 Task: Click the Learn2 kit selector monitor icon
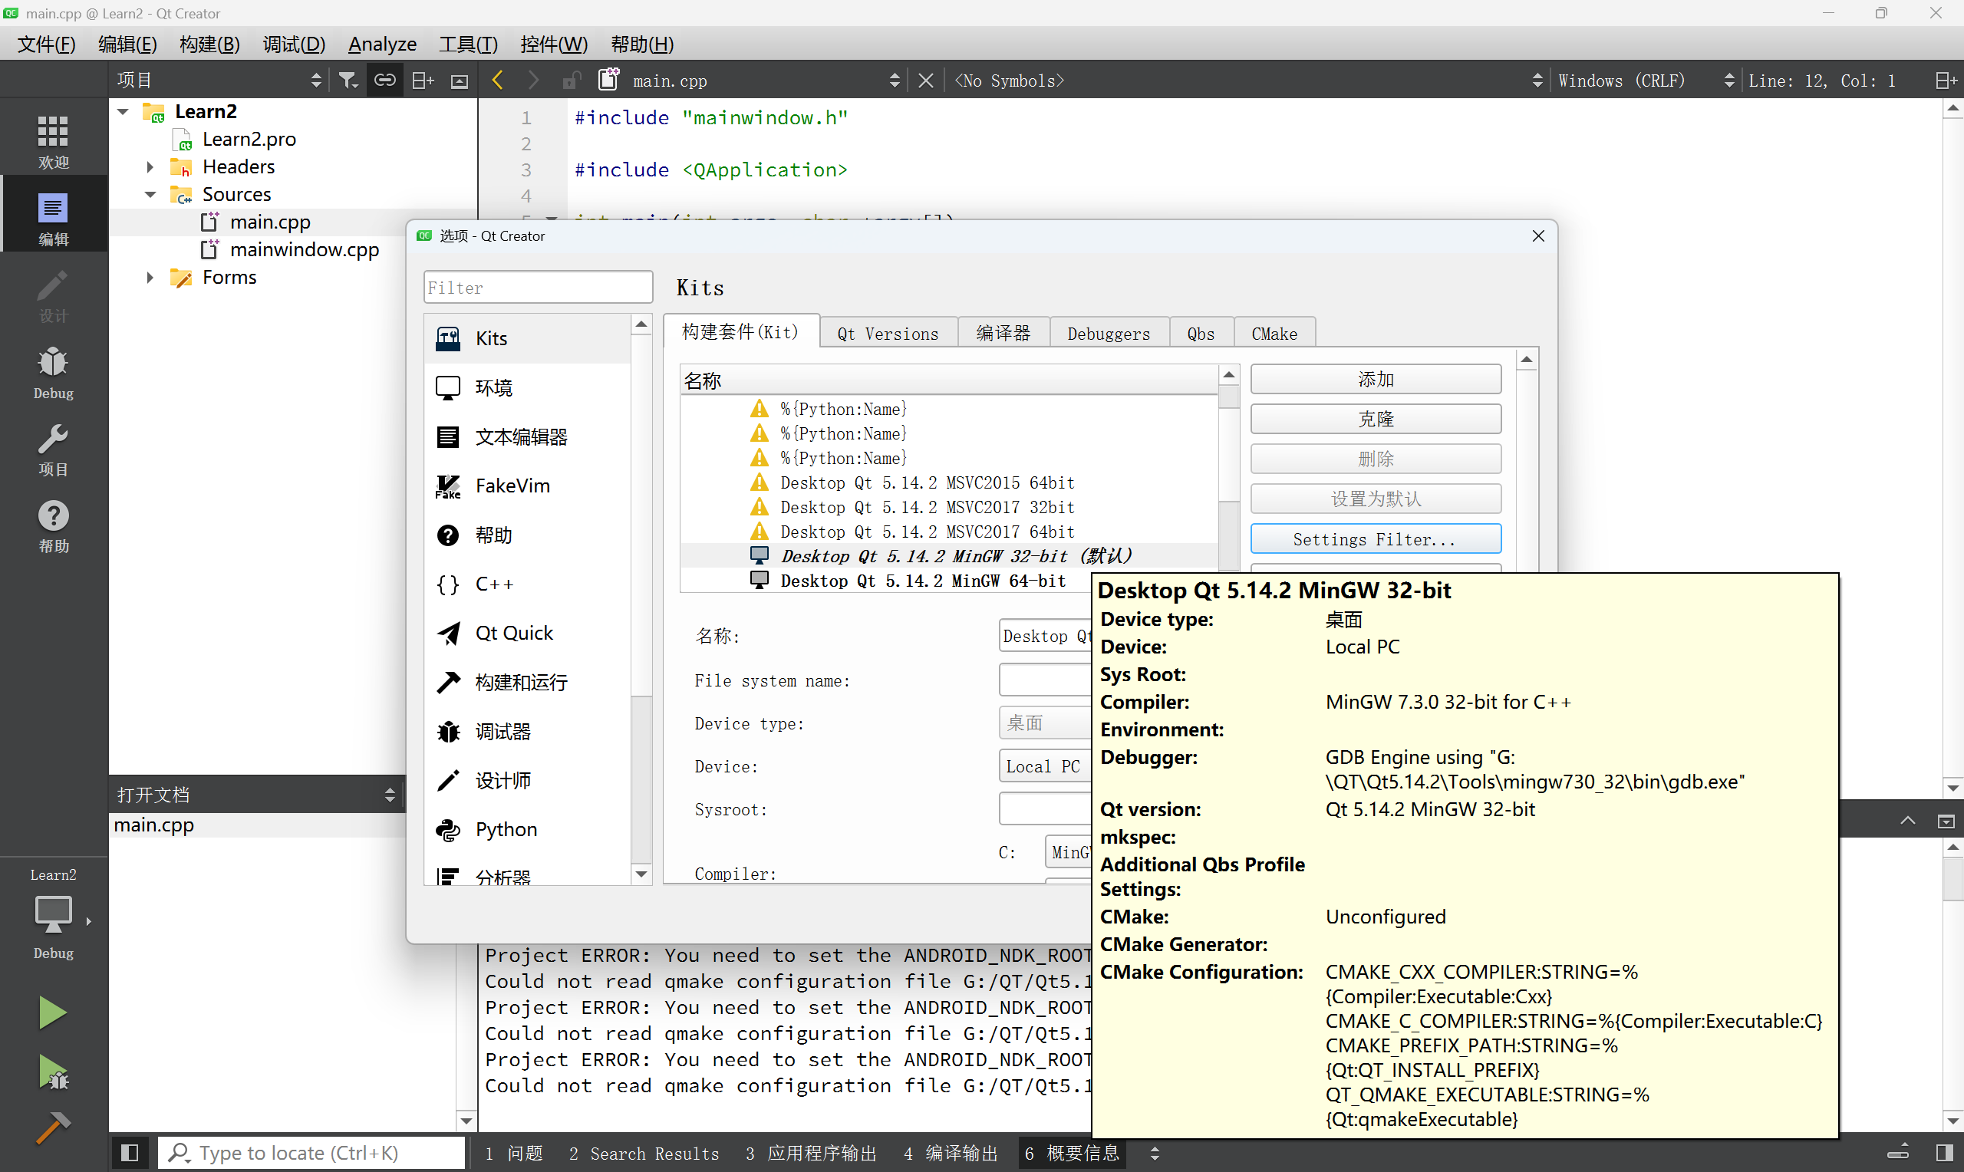53,914
